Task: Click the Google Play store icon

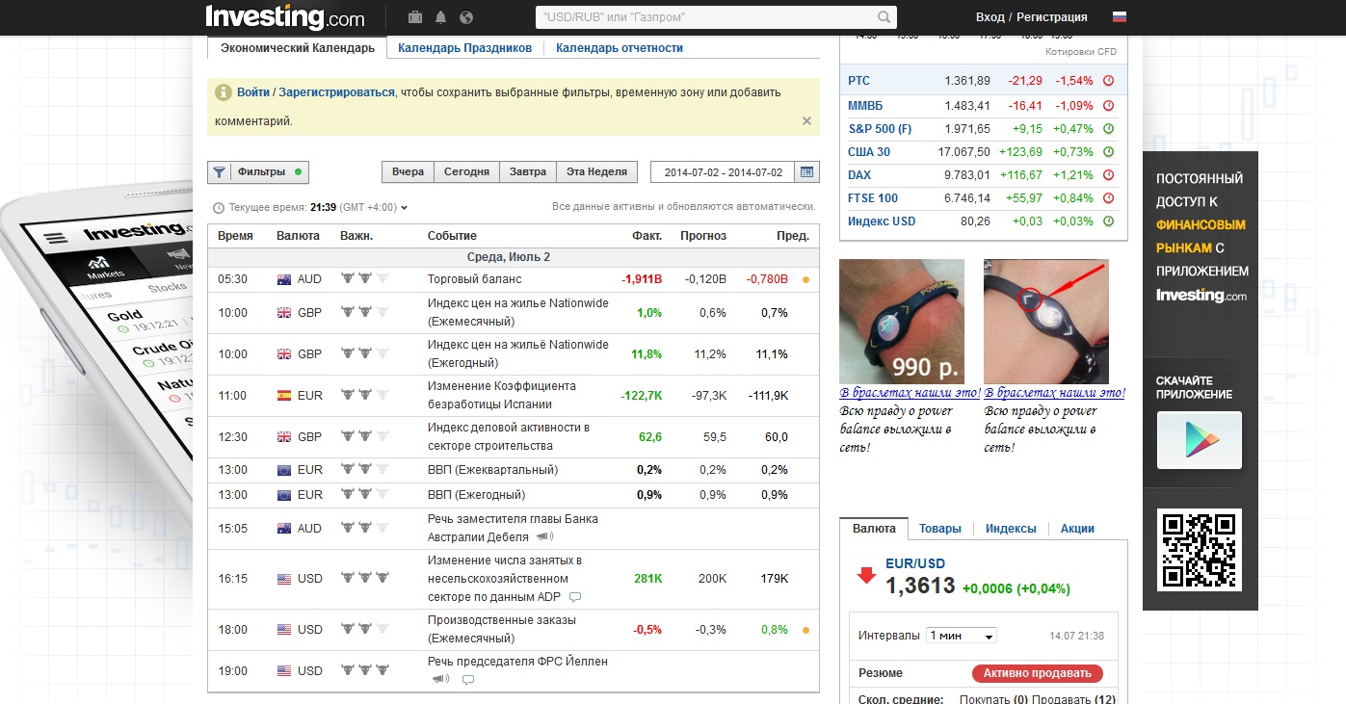Action: (x=1200, y=440)
